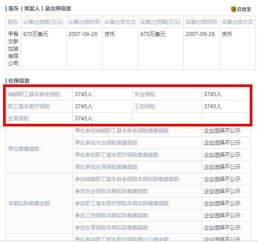The width and height of the screenshot is (258, 242).
Task: Select the 社保信息 section heading
Action: pyautogui.click(x=19, y=81)
